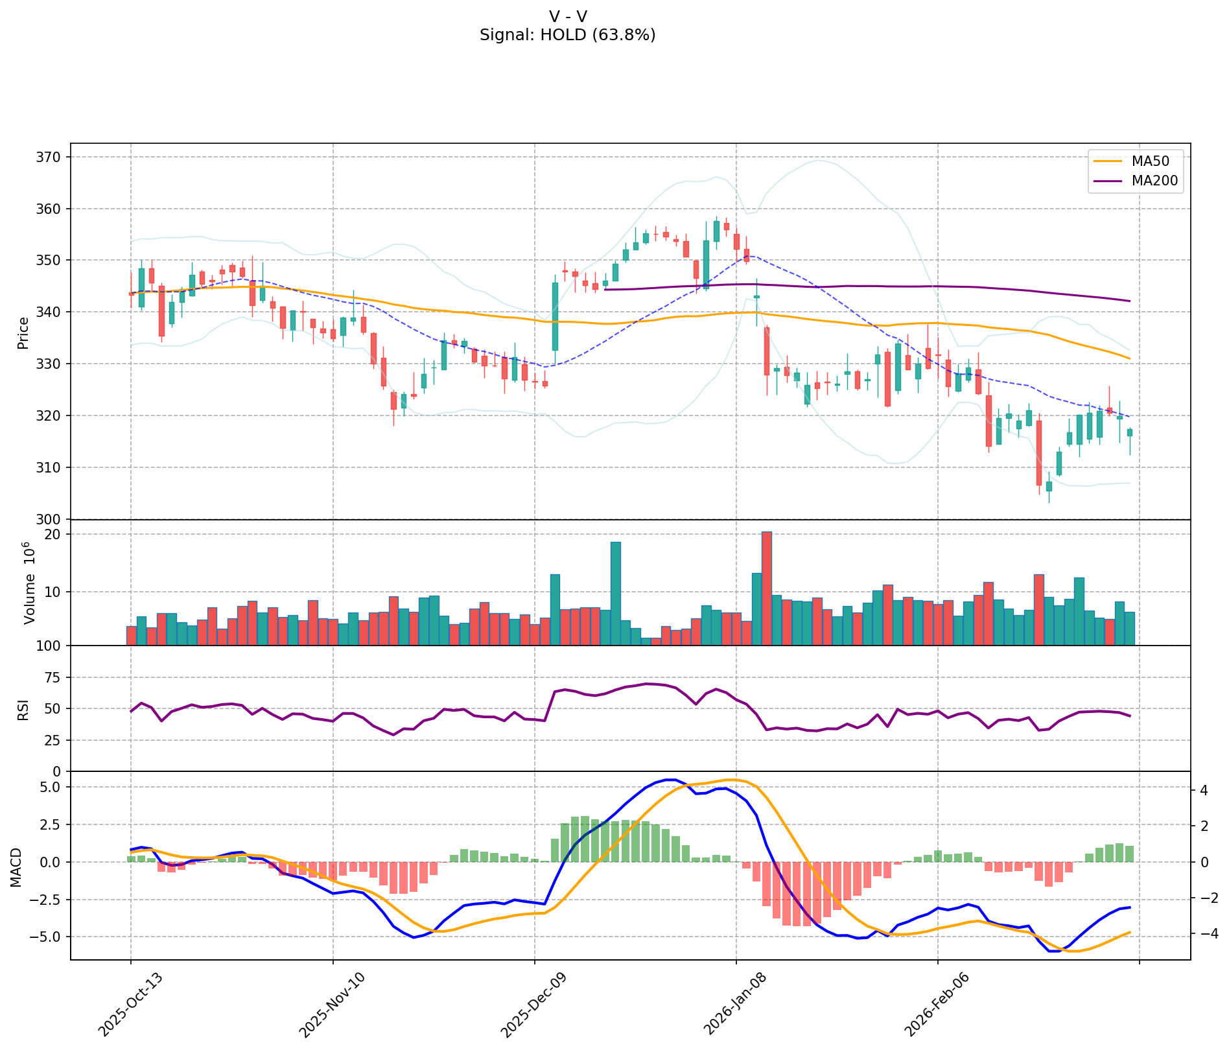
Task: Click the 'Signal: HOLD (63.8%)' text
Action: click(567, 35)
